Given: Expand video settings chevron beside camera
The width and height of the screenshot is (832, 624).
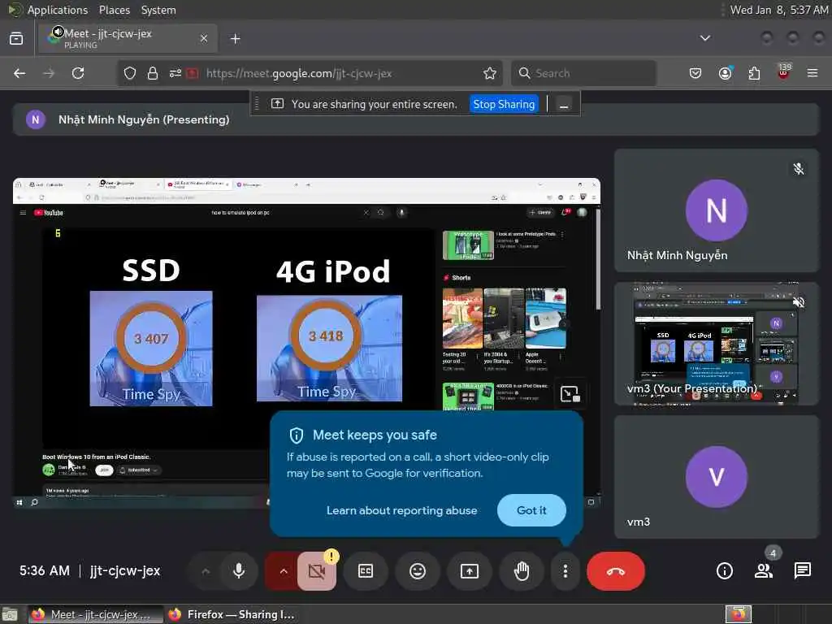Looking at the screenshot, I should [x=284, y=571].
